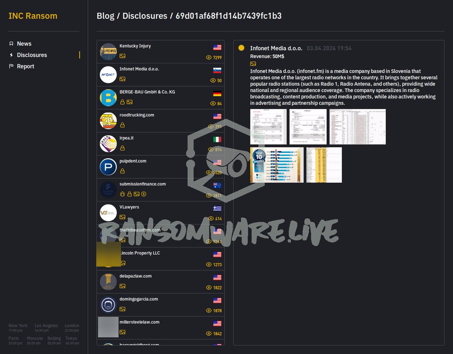The width and height of the screenshot is (453, 354).
Task: Click the yellow status dot beside Infonet title
Action: 242,48
